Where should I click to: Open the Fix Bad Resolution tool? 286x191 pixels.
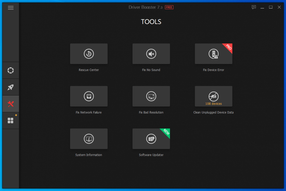coord(151,96)
